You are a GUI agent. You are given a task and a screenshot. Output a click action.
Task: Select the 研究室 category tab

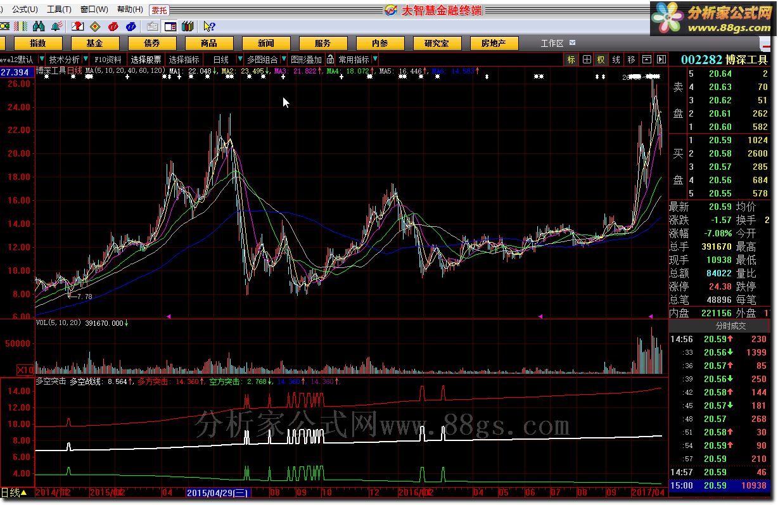point(437,43)
